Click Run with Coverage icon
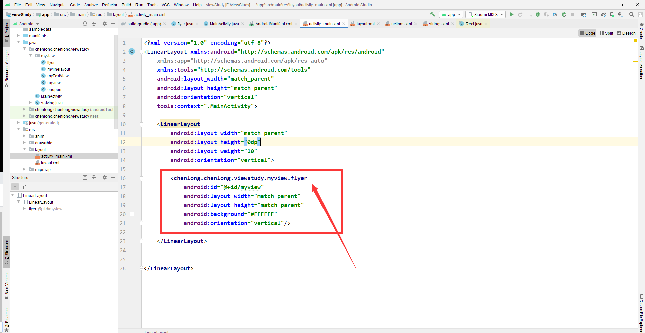645x333 pixels. tap(546, 14)
